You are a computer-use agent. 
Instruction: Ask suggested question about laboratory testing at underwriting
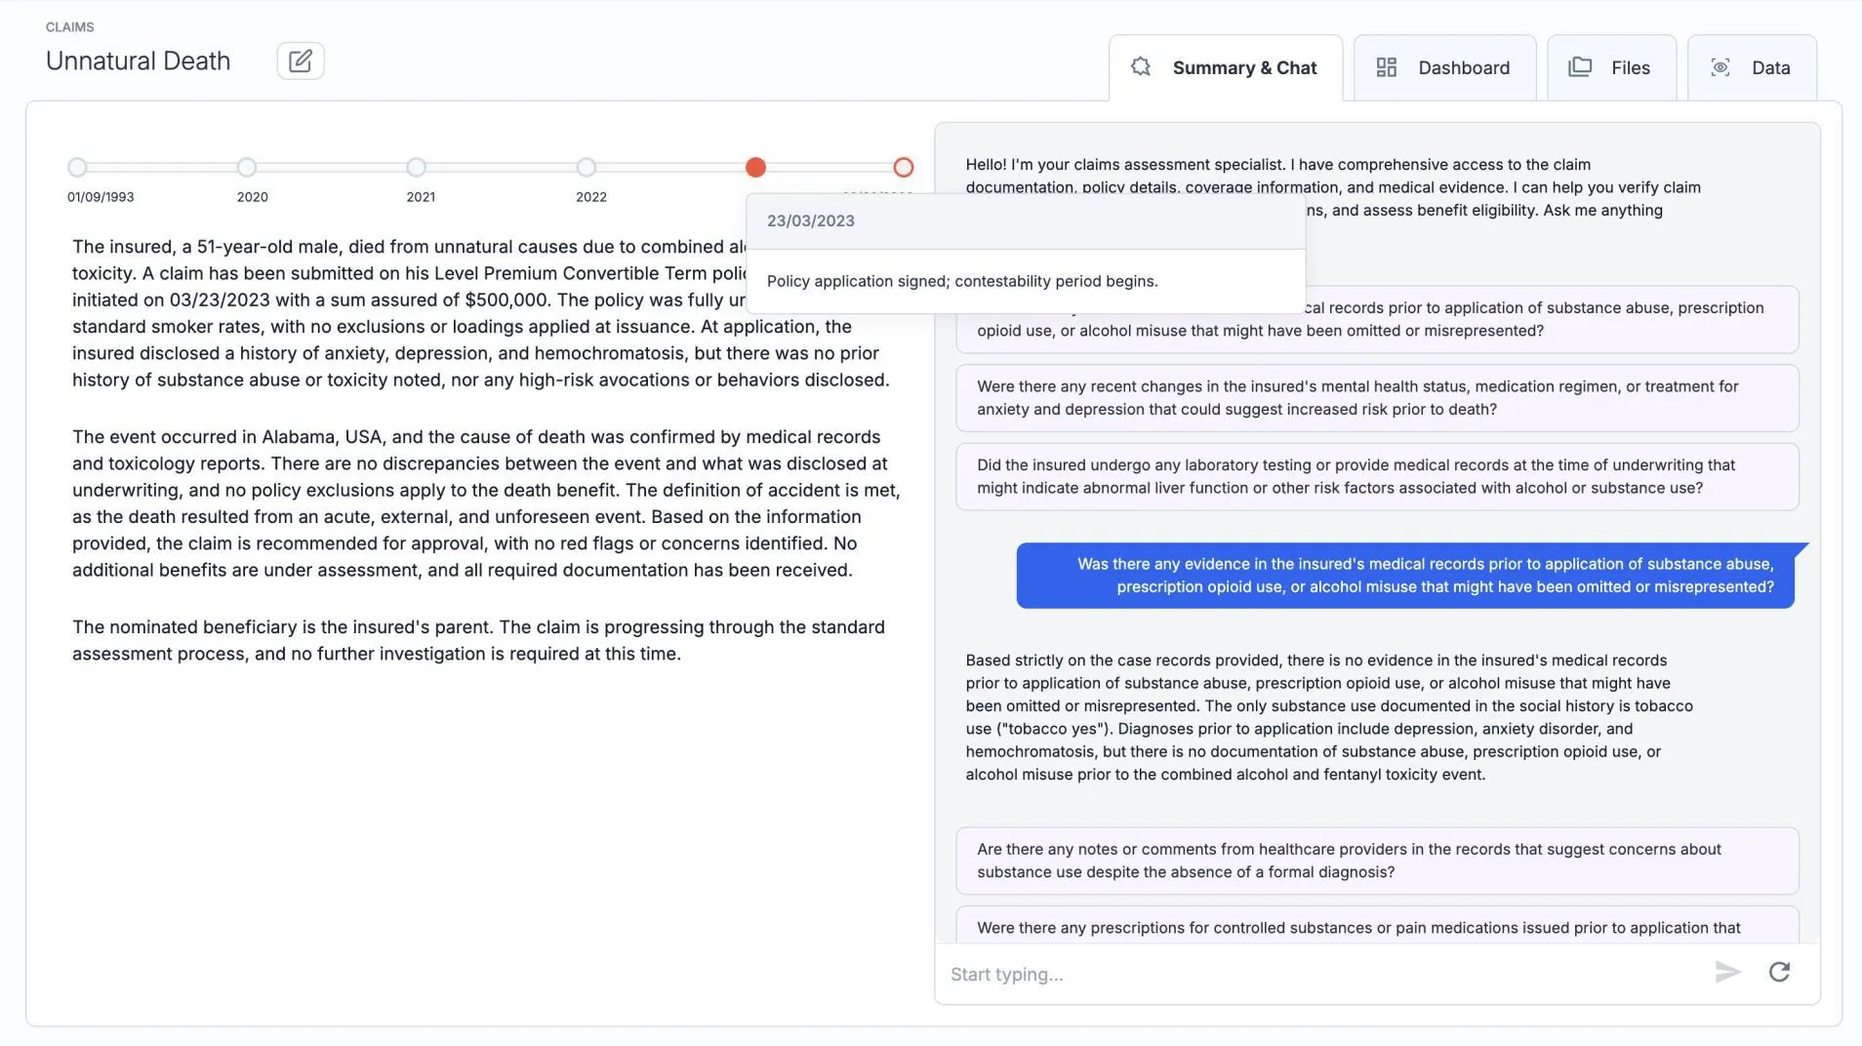point(1377,476)
